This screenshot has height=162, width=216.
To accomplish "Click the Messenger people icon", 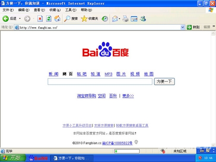I will click(x=143, y=19).
